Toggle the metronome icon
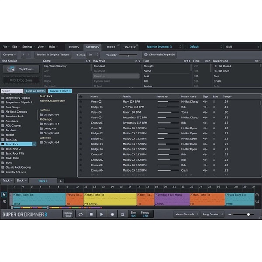The height and width of the screenshot is (262, 262). point(123,214)
